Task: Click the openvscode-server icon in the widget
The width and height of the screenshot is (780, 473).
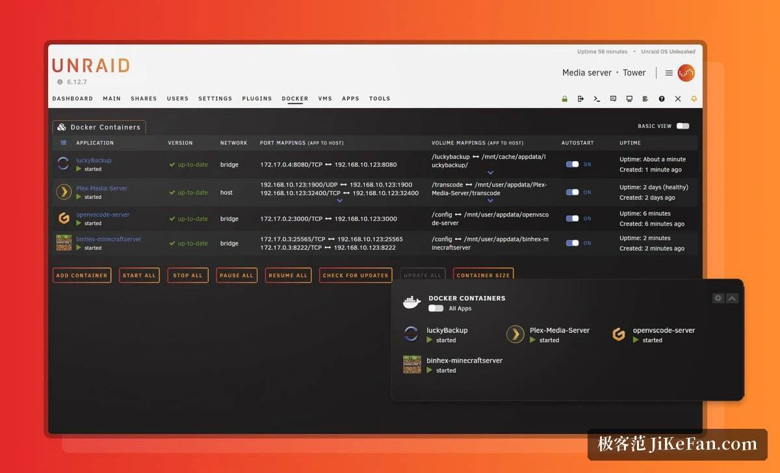Action: tap(619, 334)
